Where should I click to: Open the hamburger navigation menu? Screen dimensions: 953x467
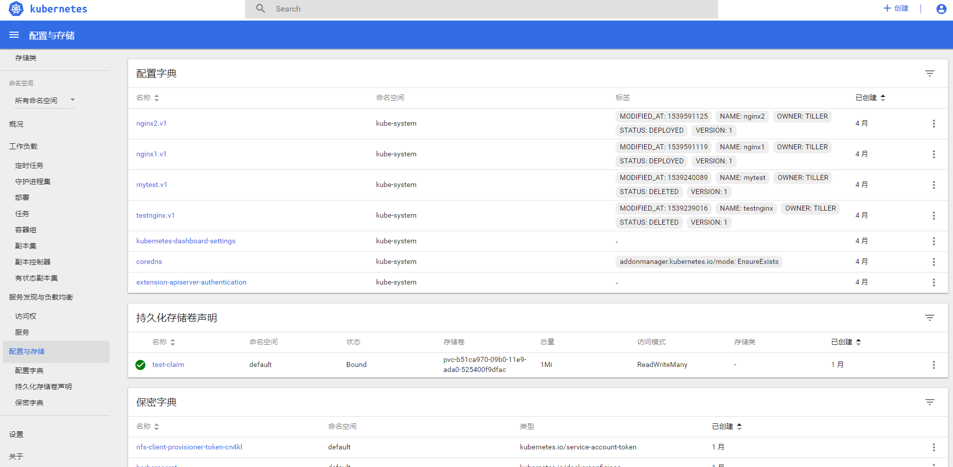click(x=14, y=35)
